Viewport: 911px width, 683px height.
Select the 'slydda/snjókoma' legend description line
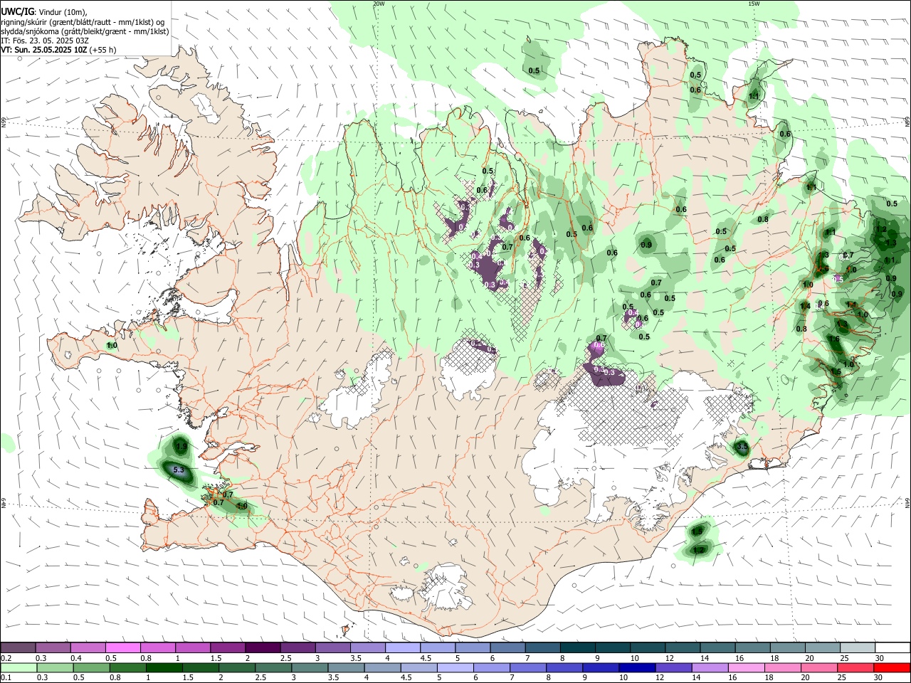[x=85, y=31]
